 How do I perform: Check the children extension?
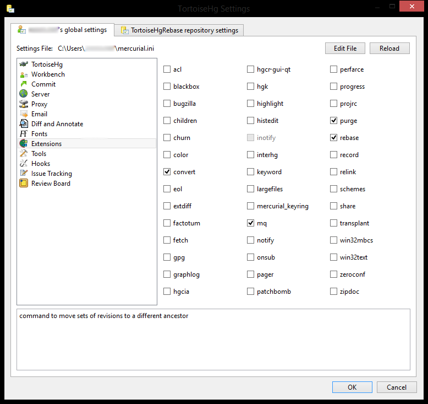[167, 121]
